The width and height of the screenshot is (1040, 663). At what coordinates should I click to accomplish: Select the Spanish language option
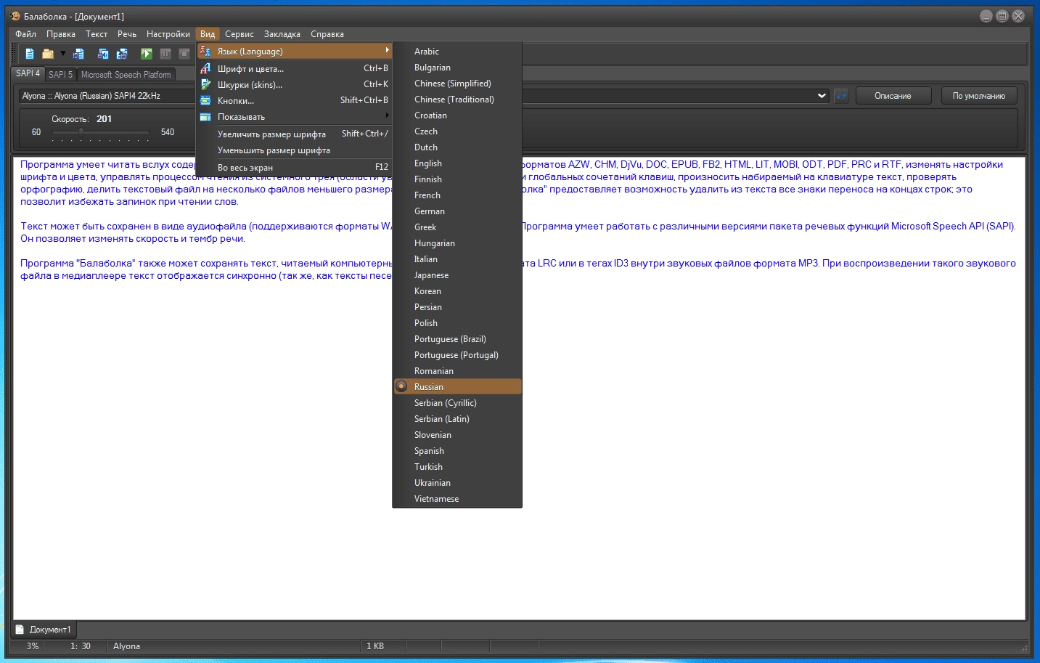(429, 451)
